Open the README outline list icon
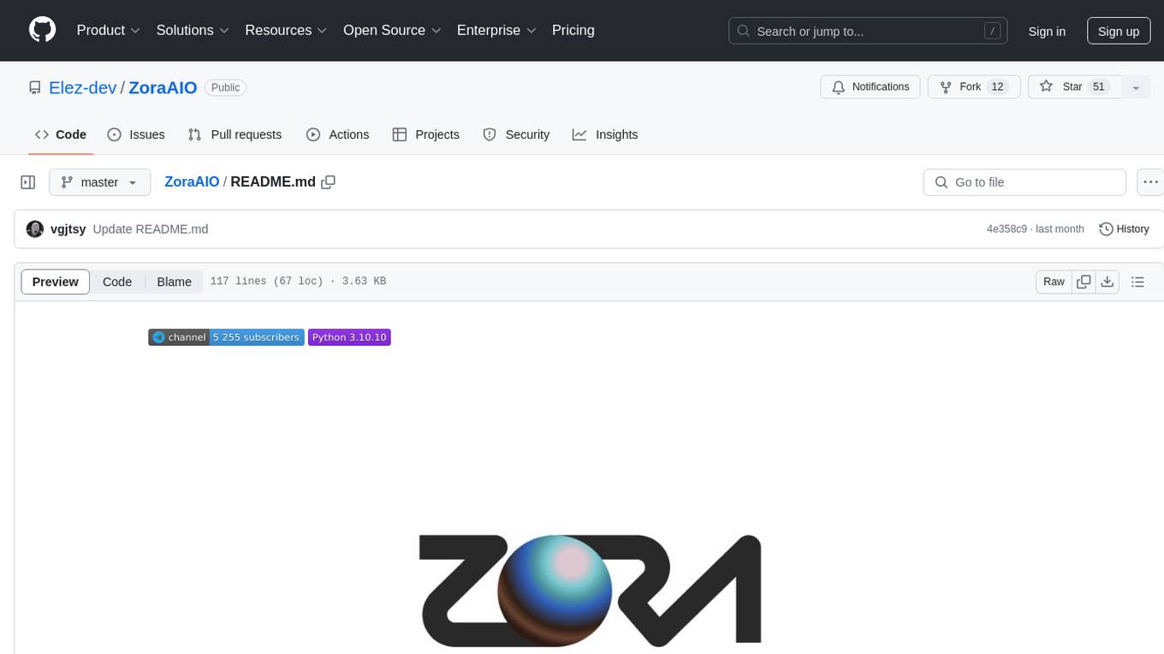 (1137, 282)
